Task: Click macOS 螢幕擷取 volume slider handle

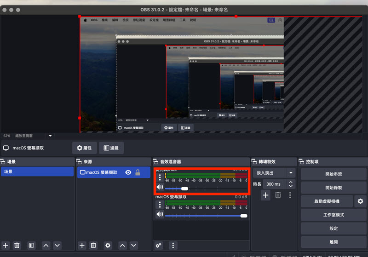Action: [244, 216]
